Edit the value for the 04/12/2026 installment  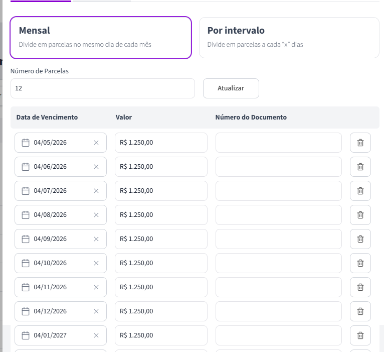pyautogui.click(x=161, y=311)
